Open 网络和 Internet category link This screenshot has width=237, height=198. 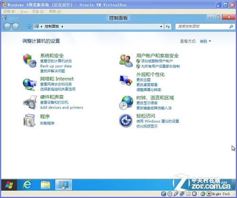57,79
